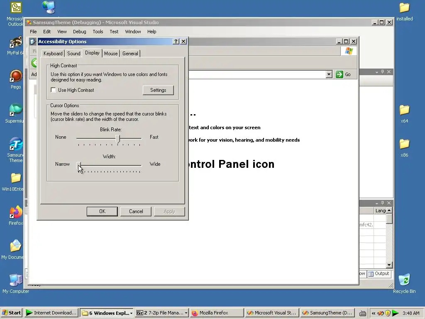425x319 pixels.
Task: Click the Langu column header in Visual Studio grid
Action: tap(380, 211)
